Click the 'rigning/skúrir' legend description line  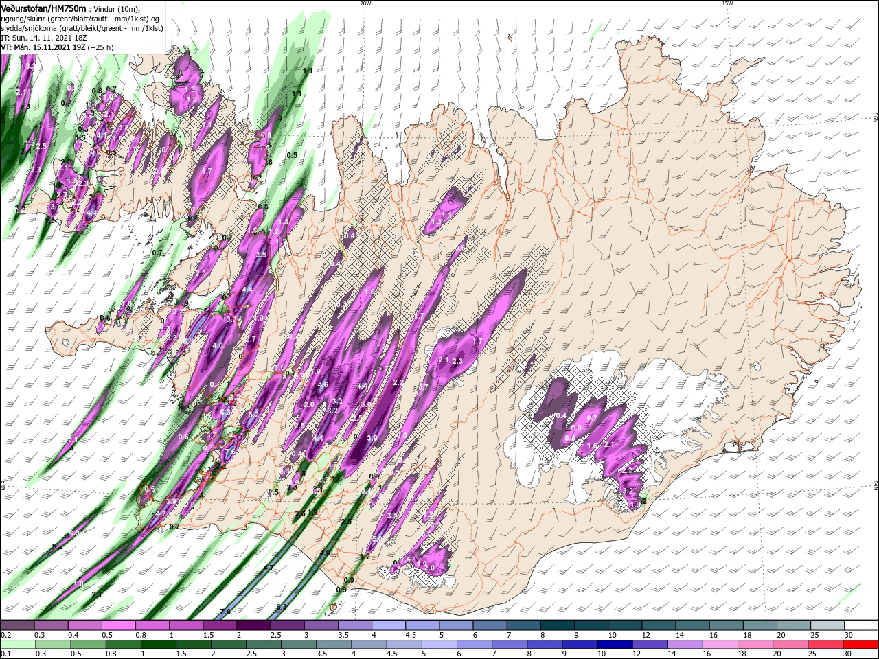tap(80, 19)
